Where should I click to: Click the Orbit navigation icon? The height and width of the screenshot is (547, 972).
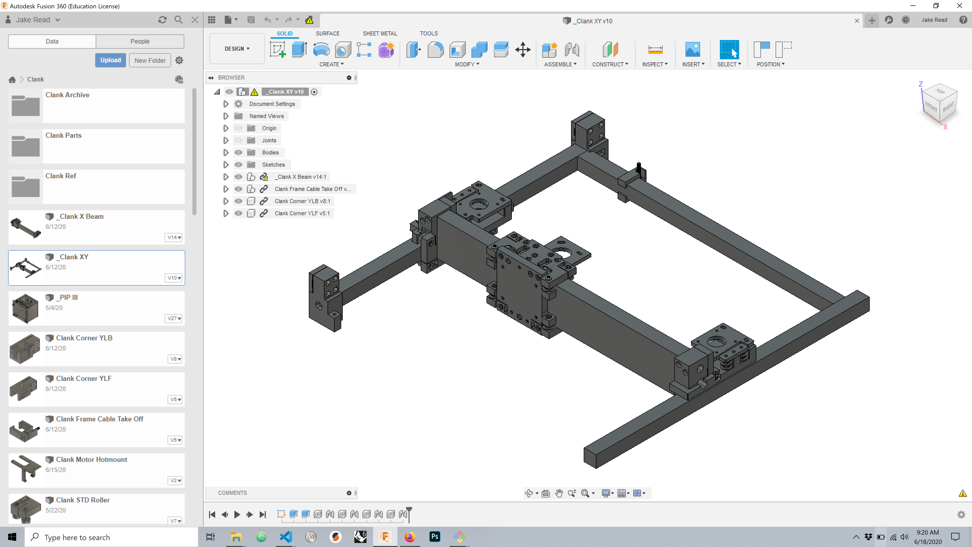click(x=529, y=493)
